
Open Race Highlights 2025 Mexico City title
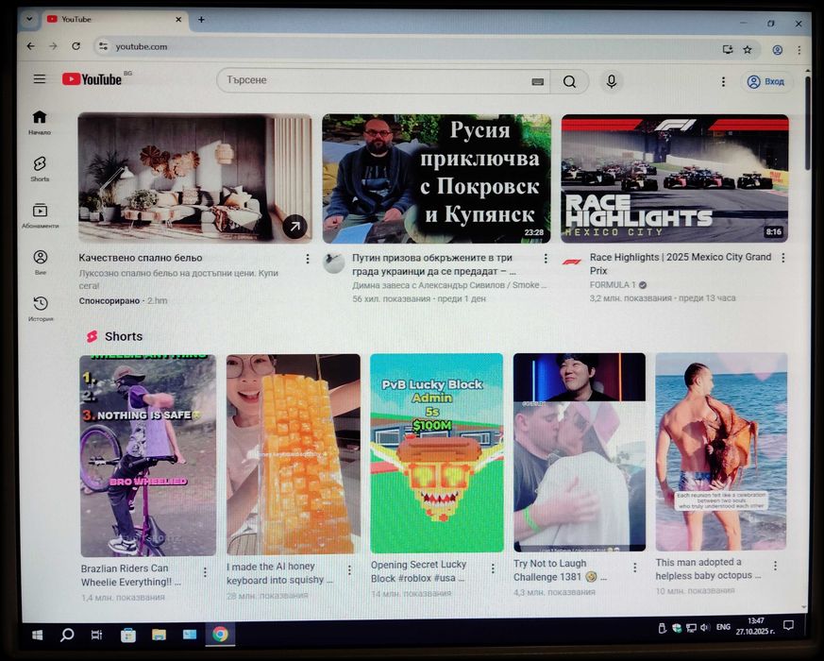coord(681,263)
